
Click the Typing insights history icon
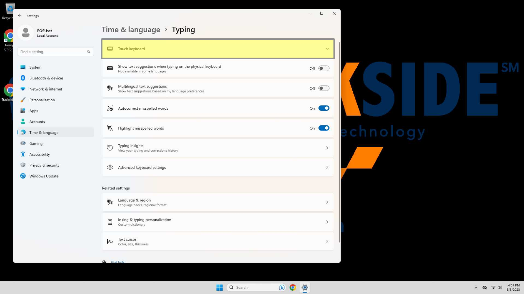110,148
